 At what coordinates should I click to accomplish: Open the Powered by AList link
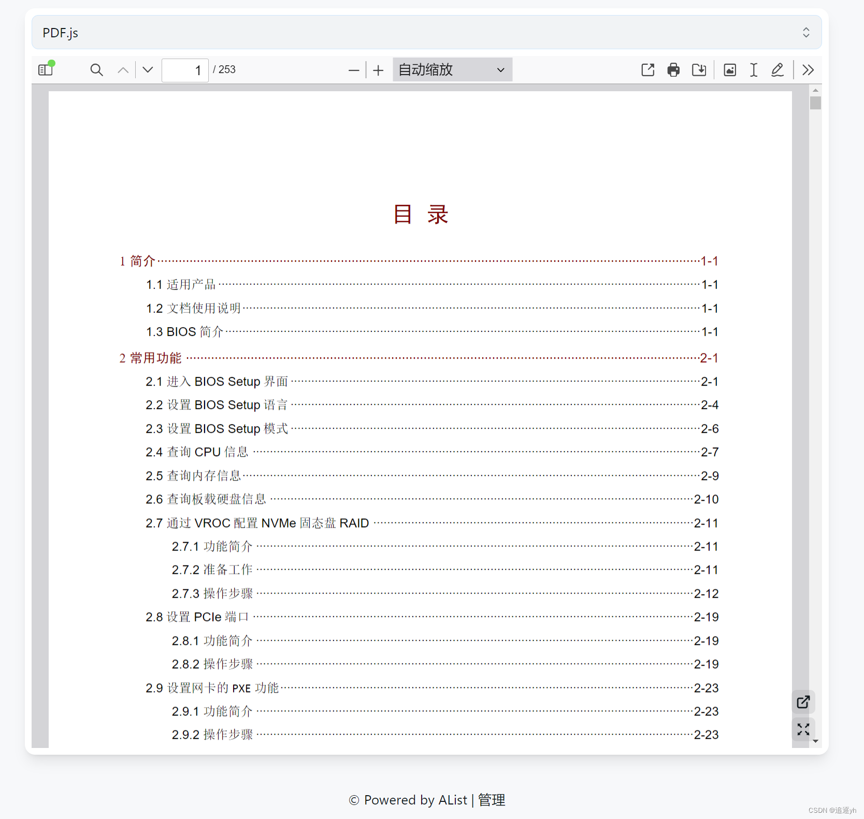[415, 800]
